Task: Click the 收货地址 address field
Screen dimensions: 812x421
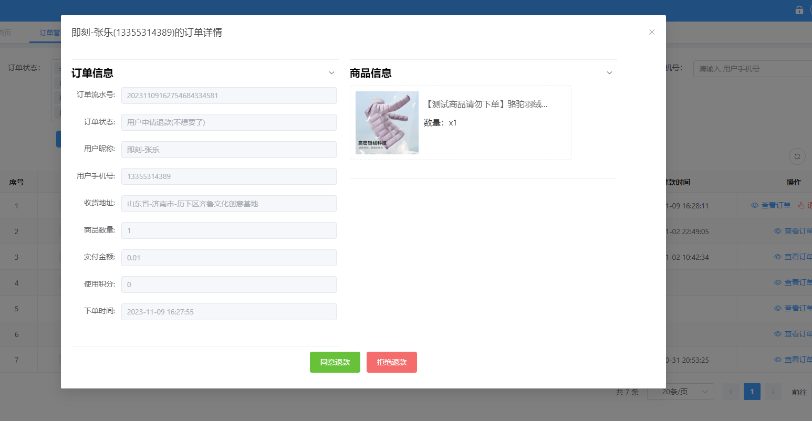Action: 228,204
